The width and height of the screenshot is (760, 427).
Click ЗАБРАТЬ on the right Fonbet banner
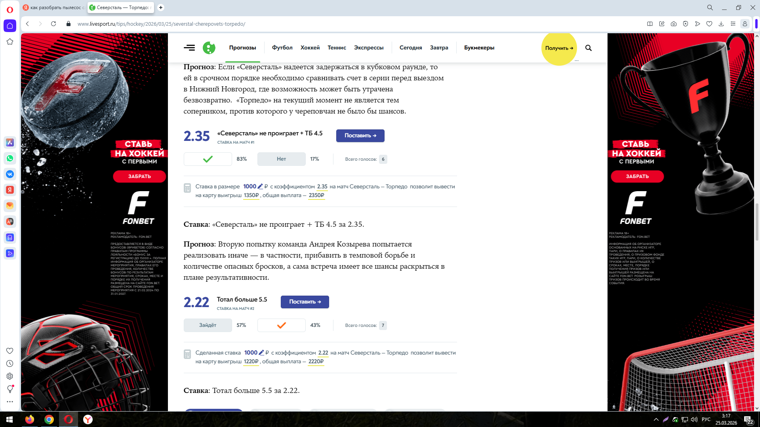pos(637,176)
